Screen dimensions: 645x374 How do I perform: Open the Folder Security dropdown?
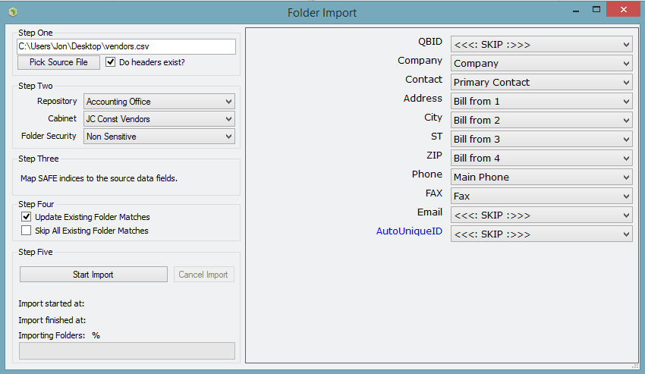coord(159,137)
